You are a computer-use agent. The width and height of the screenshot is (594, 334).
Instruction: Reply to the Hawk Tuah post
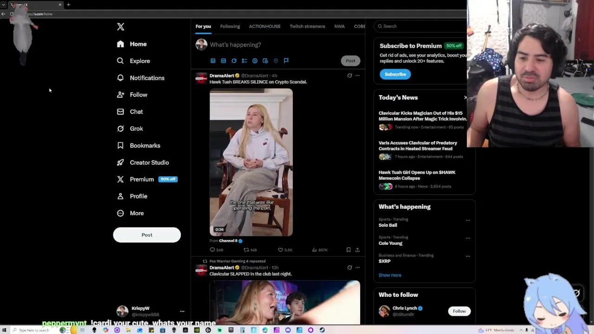[217, 250]
